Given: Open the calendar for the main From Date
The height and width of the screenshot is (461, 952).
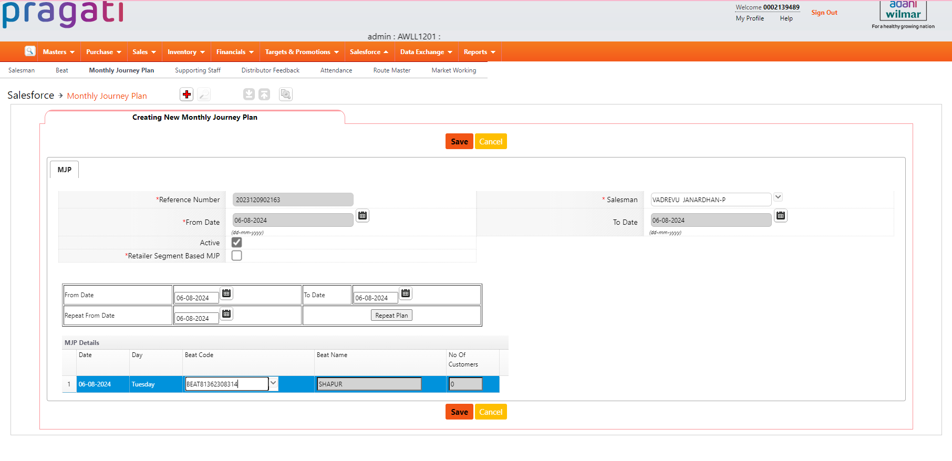Looking at the screenshot, I should 363,215.
